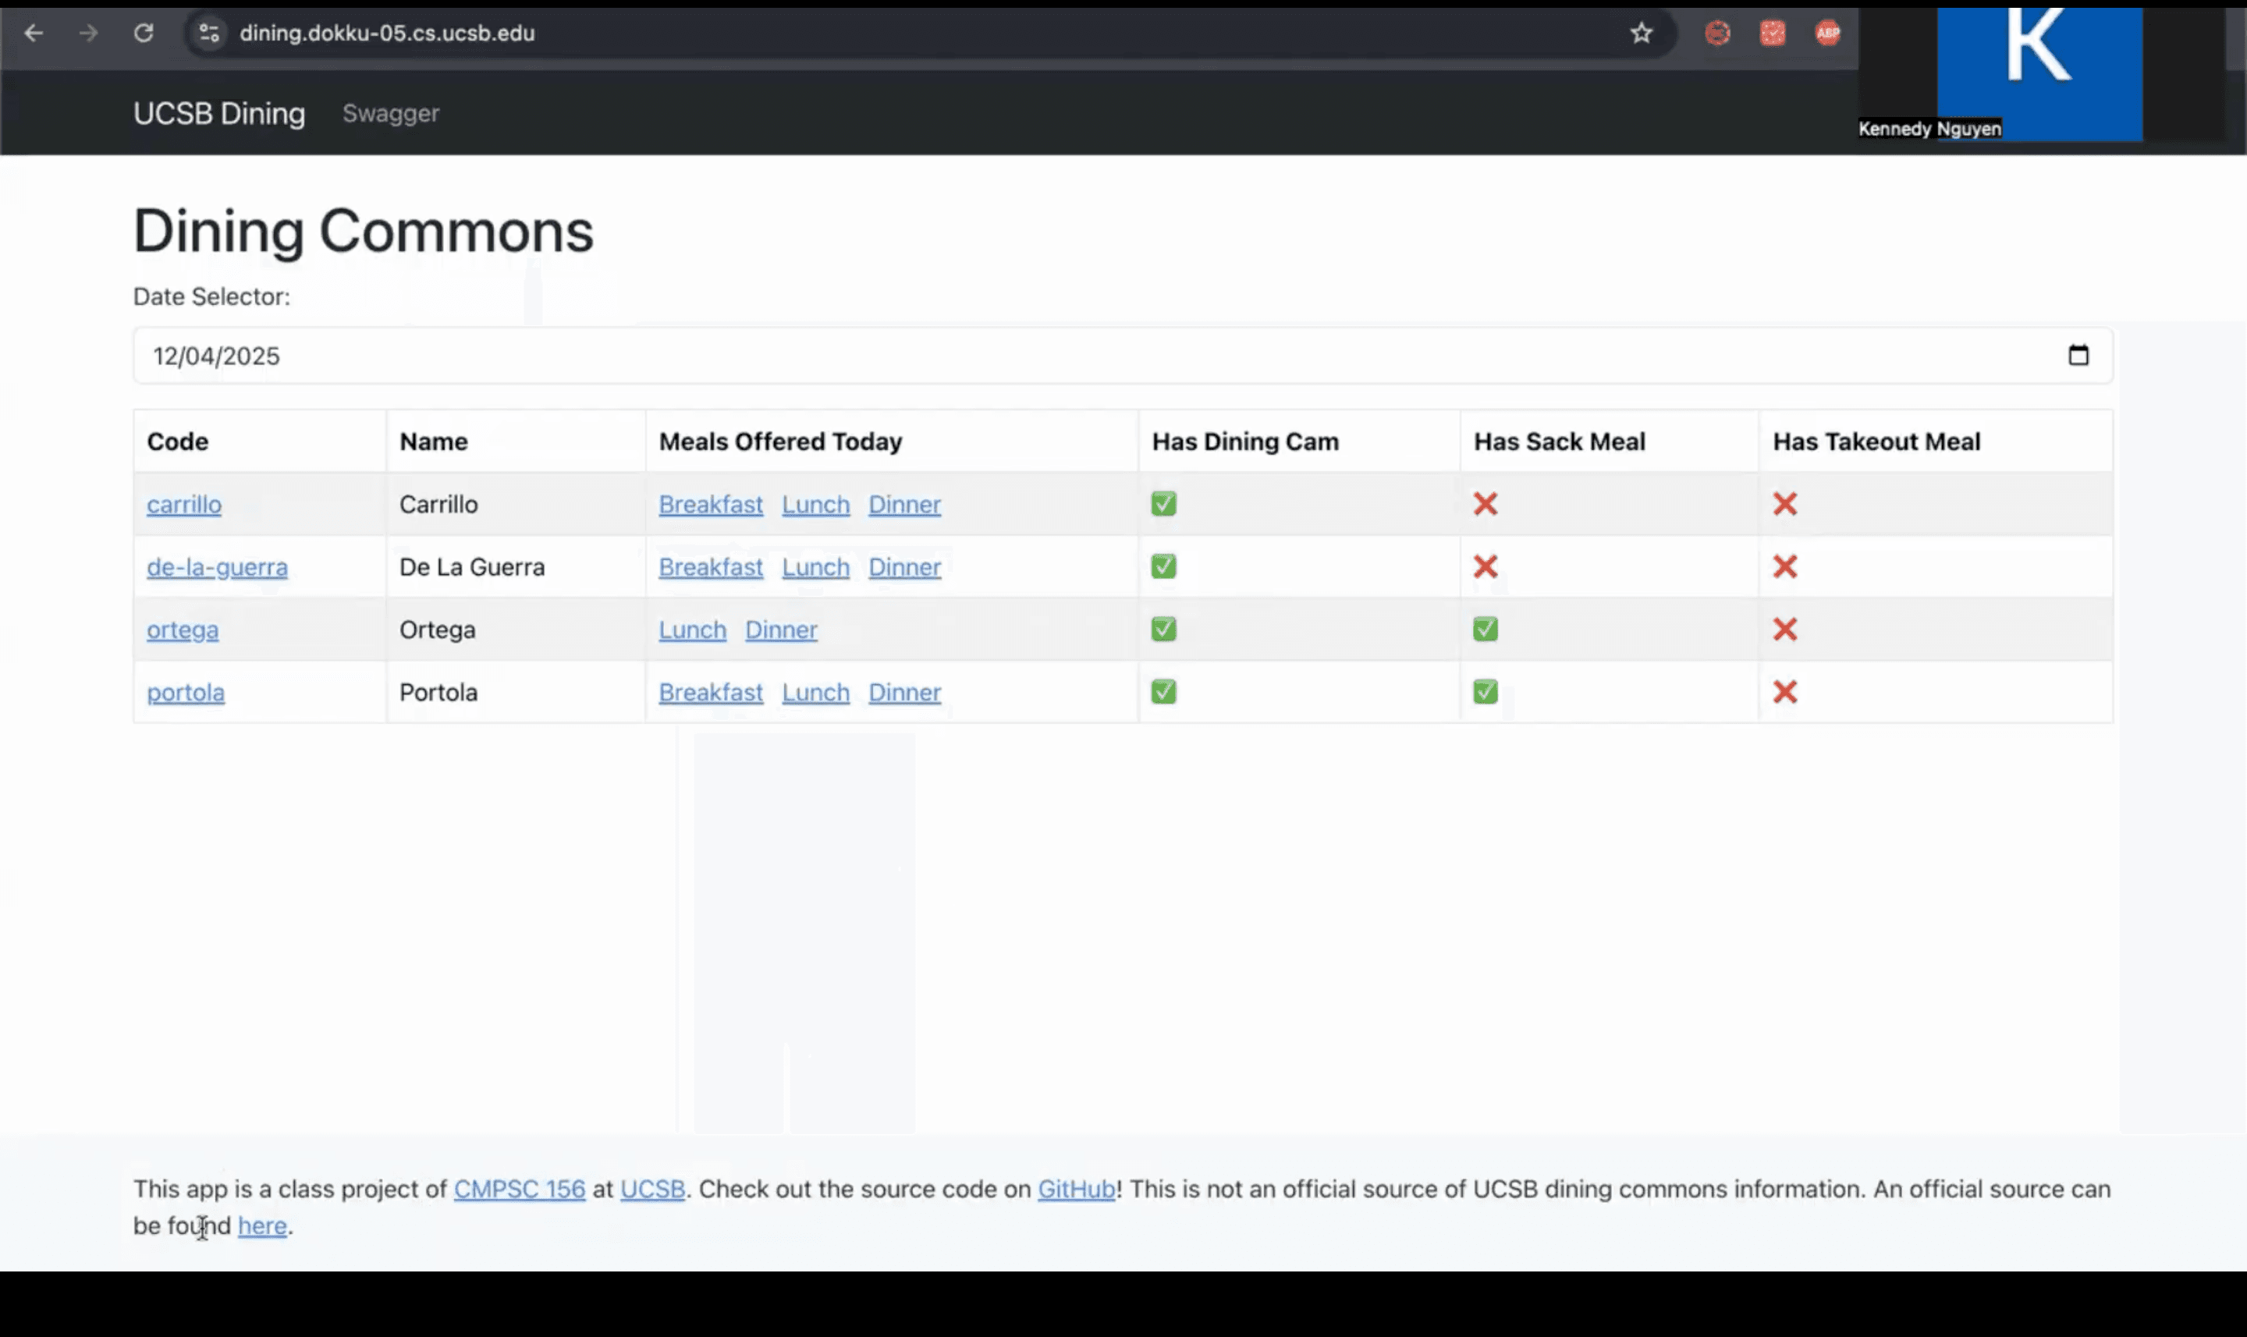View Ortega Lunch menu
The image size is (2247, 1337).
coord(692,629)
